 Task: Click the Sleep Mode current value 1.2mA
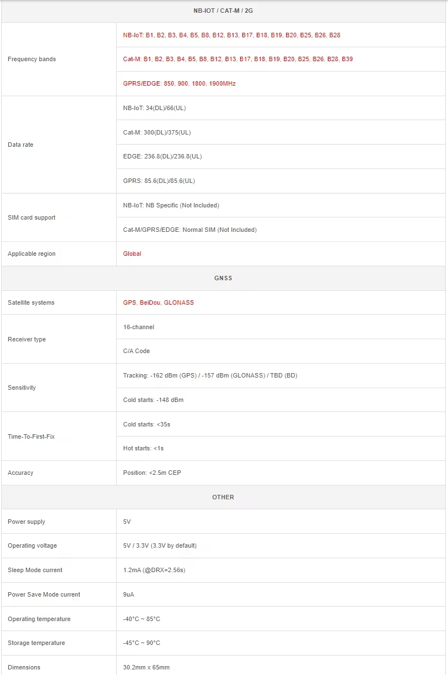(x=154, y=570)
